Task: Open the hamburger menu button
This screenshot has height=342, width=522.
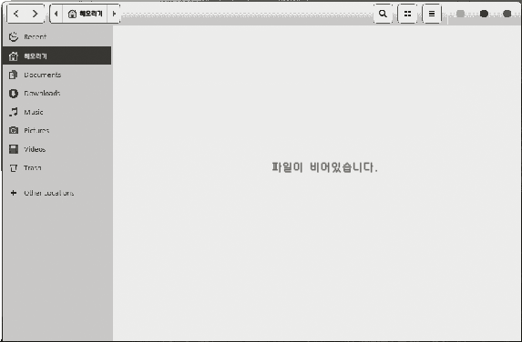Action: pyautogui.click(x=432, y=14)
